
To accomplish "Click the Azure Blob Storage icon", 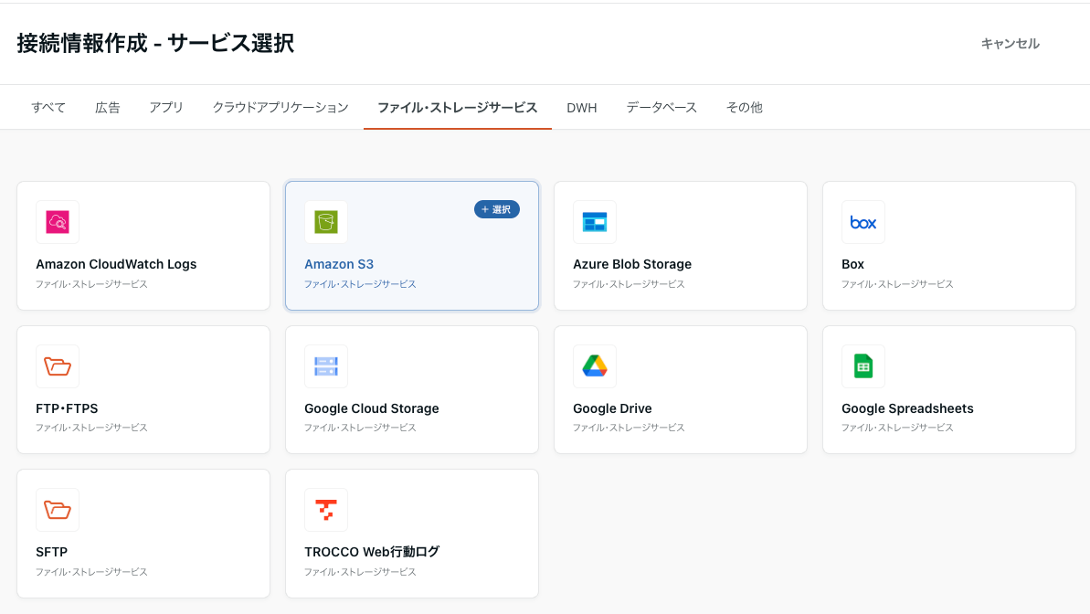I will pos(595,222).
